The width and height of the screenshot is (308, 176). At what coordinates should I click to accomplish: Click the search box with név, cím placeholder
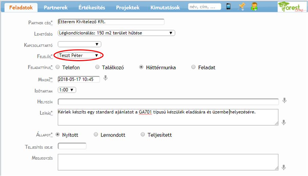click(x=204, y=6)
